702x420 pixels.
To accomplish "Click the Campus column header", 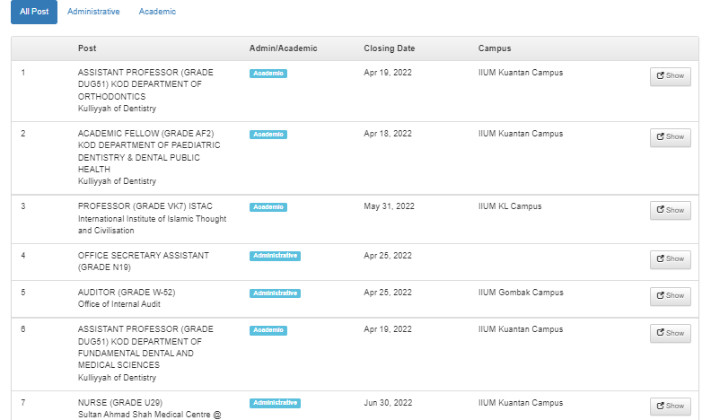I will tap(495, 48).
